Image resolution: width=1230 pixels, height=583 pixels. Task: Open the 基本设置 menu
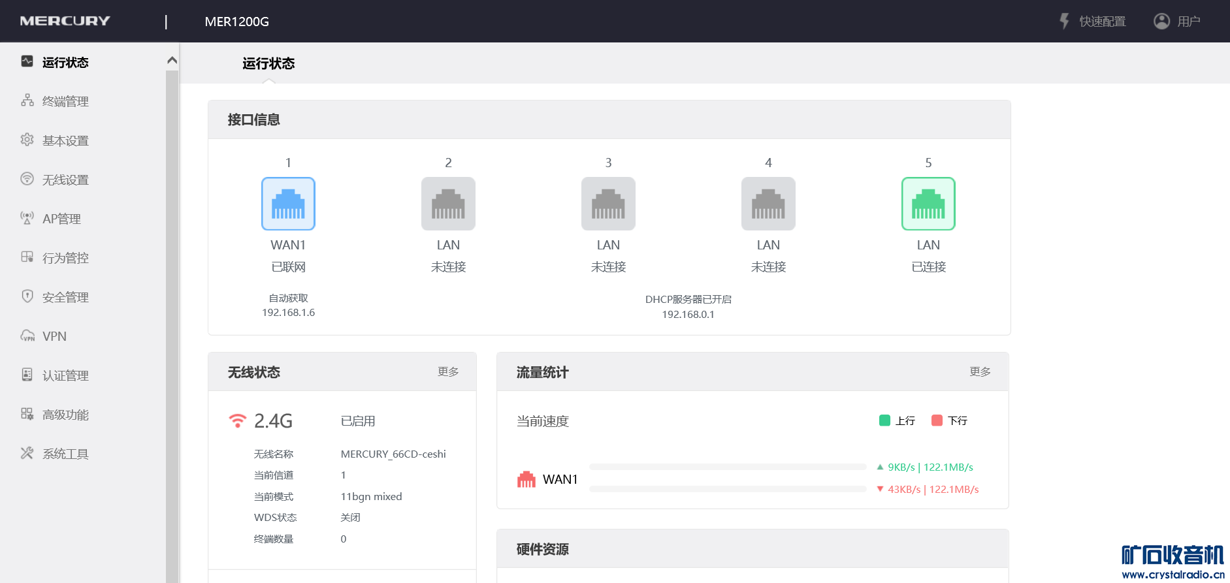tap(65, 140)
